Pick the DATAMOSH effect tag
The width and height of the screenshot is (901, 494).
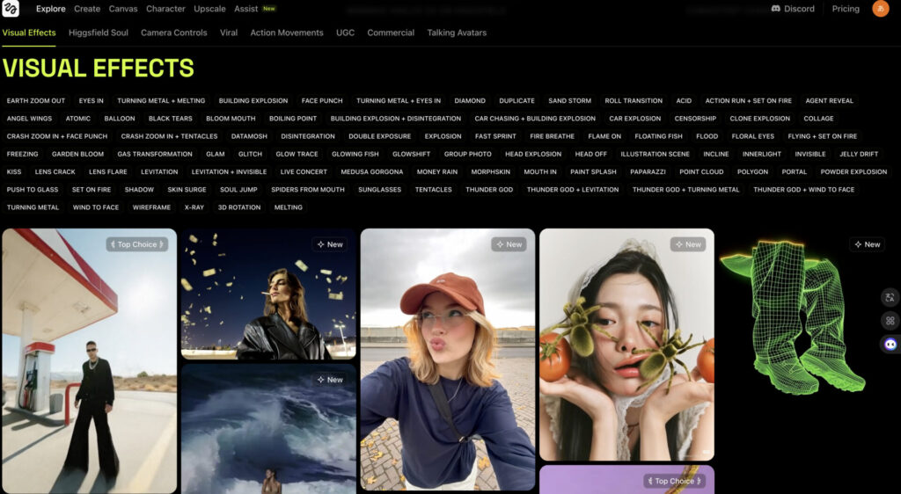(249, 136)
